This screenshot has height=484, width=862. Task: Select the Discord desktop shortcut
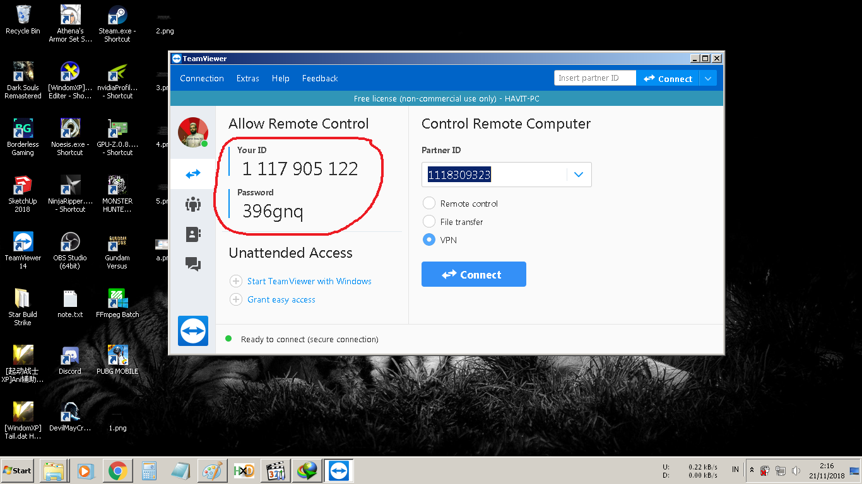(70, 359)
